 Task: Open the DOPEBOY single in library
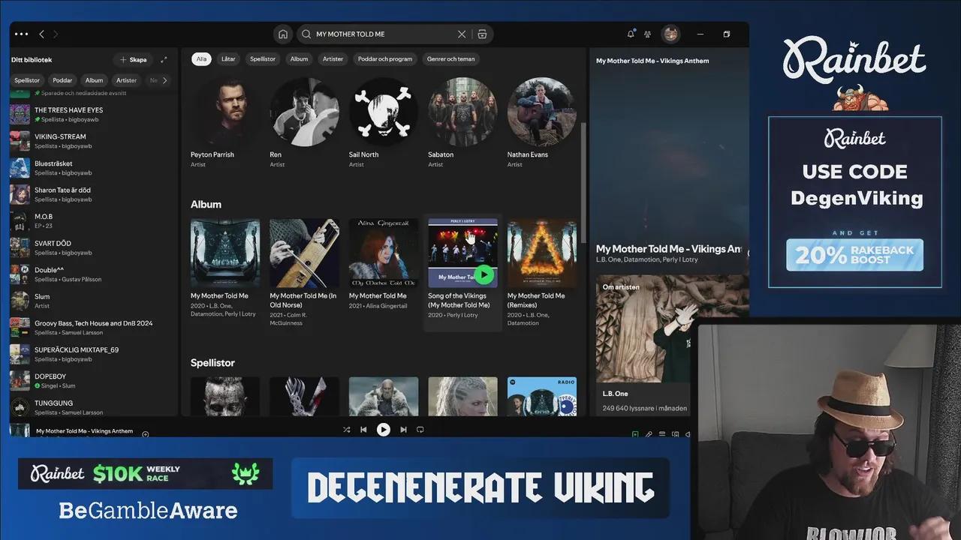coord(94,380)
